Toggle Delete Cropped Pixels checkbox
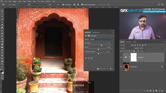 (x=82, y=5)
